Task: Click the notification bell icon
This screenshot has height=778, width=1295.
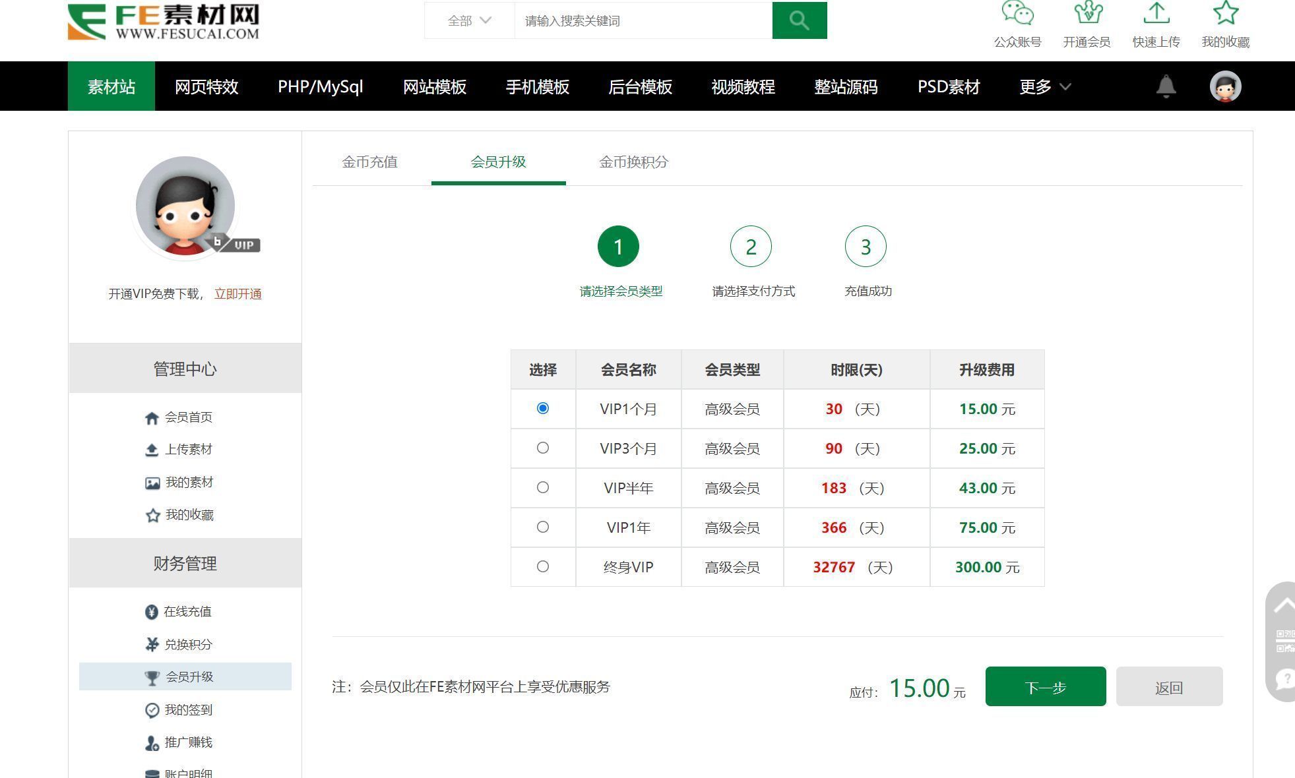Action: click(1166, 86)
